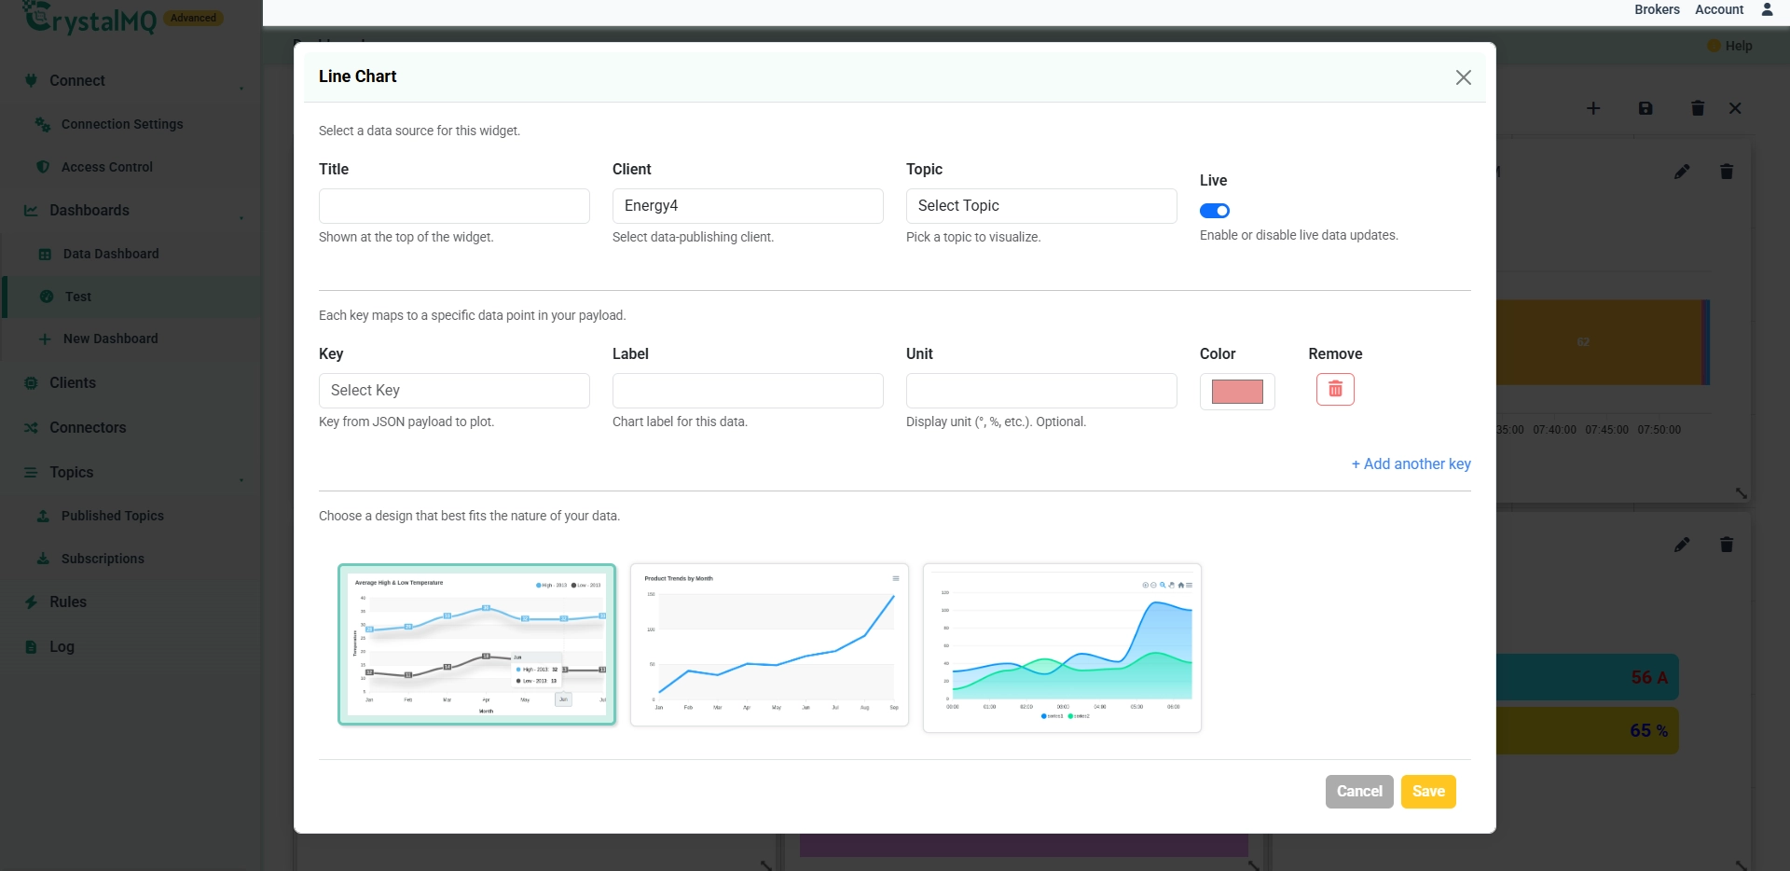Close the Line Chart dialog with X
Viewport: 1790px width, 871px height.
(1464, 77)
